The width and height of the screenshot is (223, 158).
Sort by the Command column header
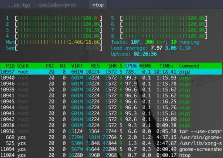click(189, 66)
